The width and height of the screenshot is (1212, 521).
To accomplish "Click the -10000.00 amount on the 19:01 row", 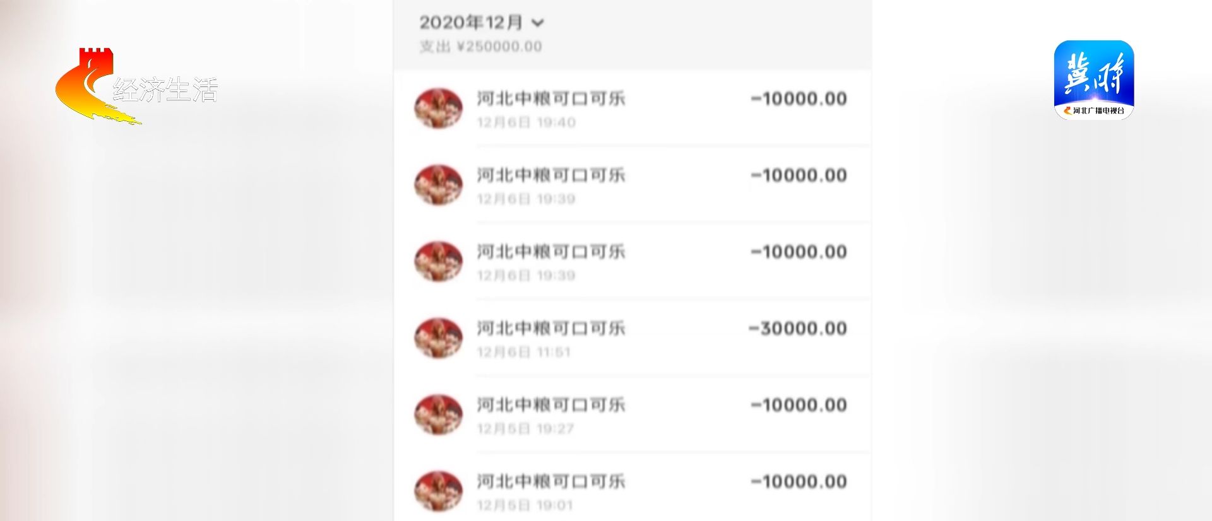I will click(x=799, y=482).
